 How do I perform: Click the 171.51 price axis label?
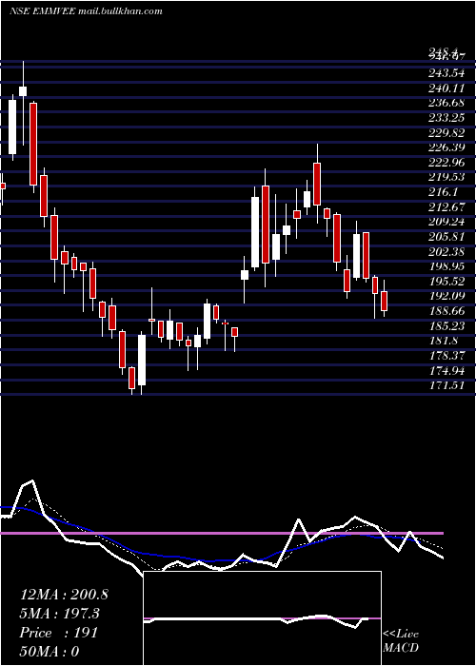click(446, 385)
